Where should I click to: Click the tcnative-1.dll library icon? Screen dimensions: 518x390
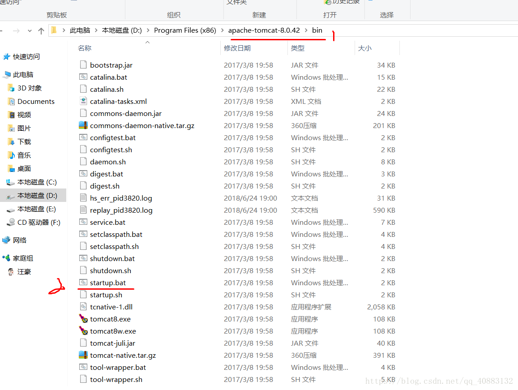(x=83, y=307)
